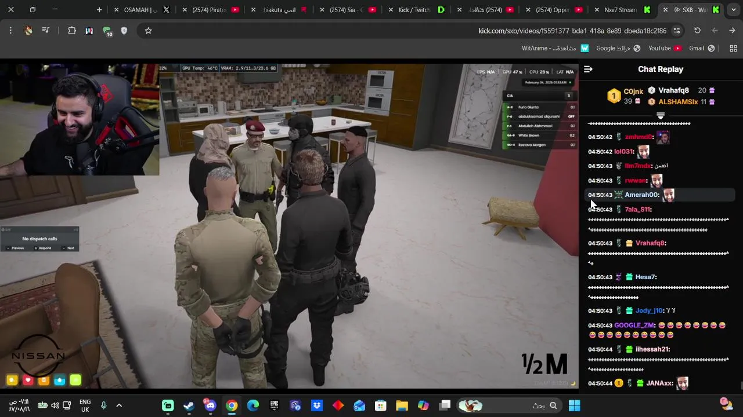Open Google Chrome from the taskbar
This screenshot has width=743, height=417.
(x=232, y=405)
